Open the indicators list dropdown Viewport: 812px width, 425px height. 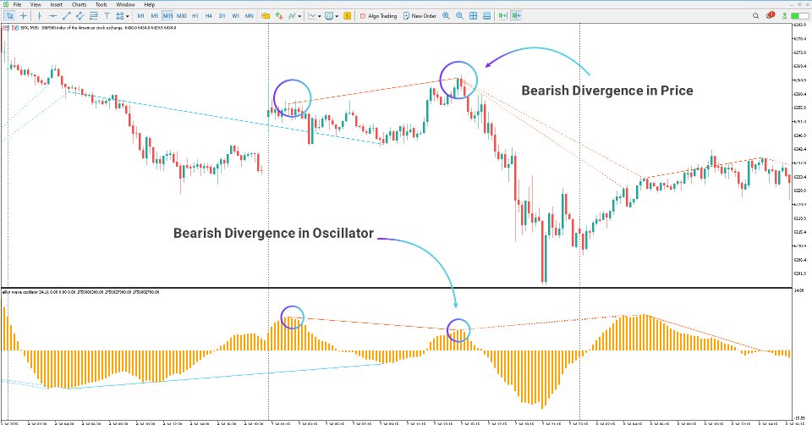[x=294, y=16]
